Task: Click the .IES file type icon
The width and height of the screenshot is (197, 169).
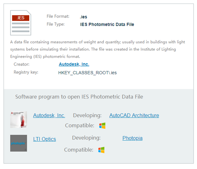Action: [x=21, y=23]
